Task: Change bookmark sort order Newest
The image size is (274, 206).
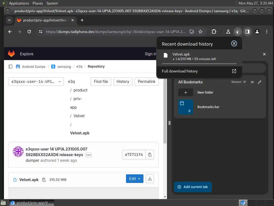Action: coord(239,82)
